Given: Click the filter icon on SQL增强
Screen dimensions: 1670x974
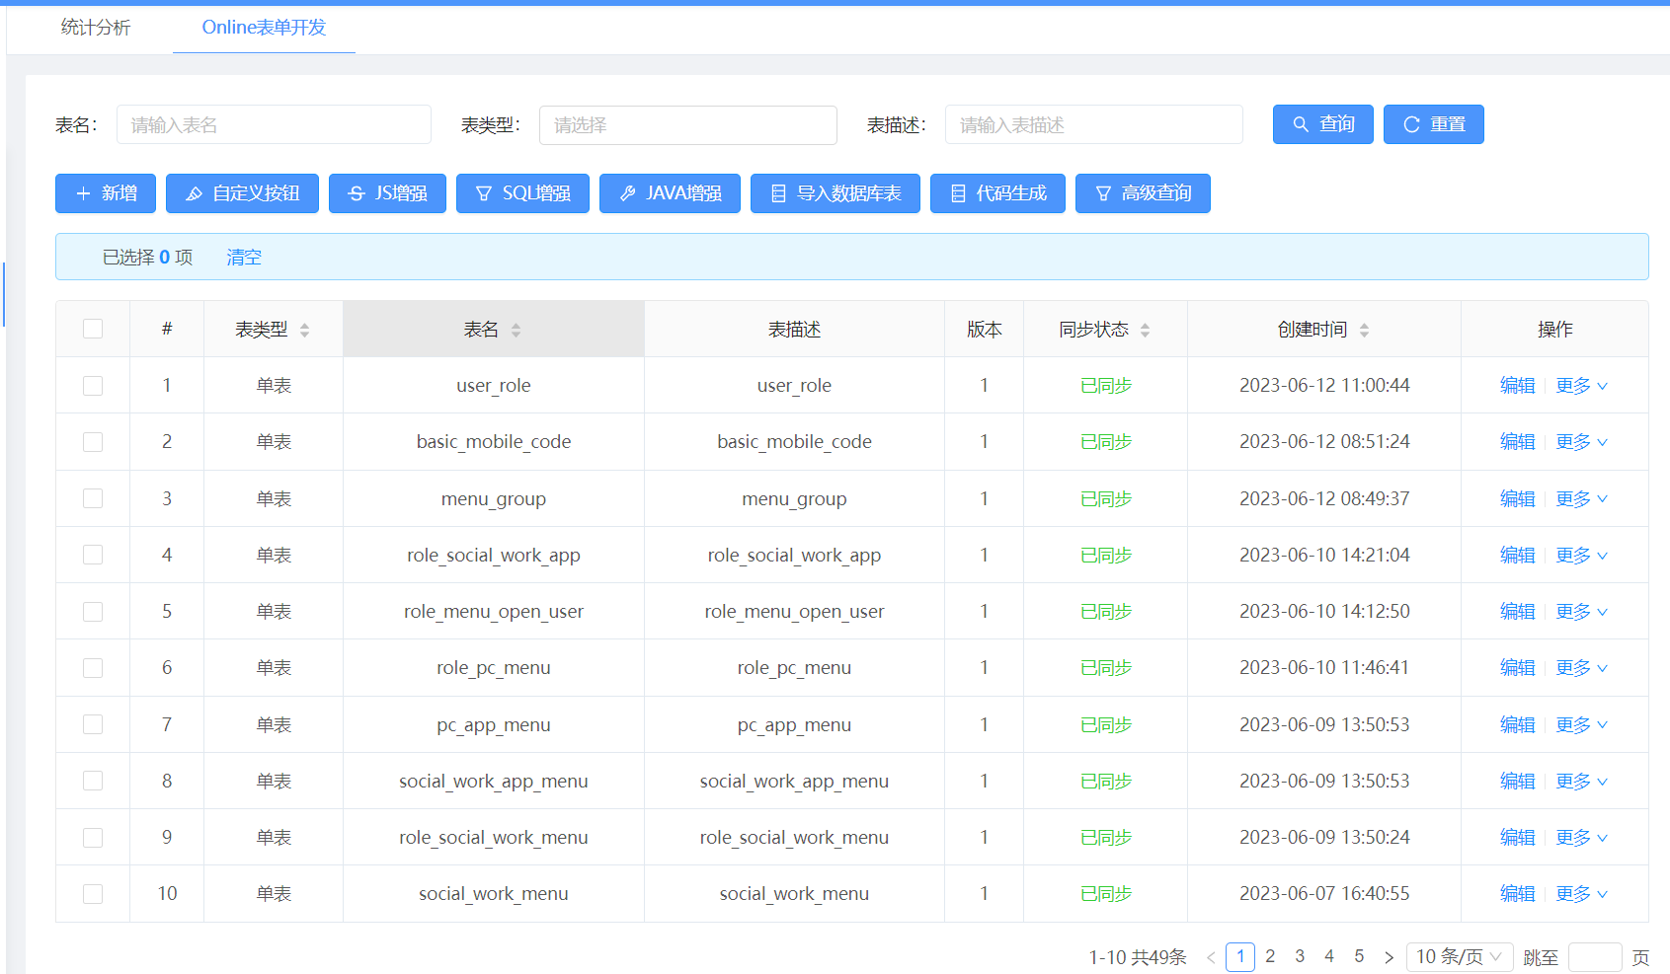Looking at the screenshot, I should [484, 193].
